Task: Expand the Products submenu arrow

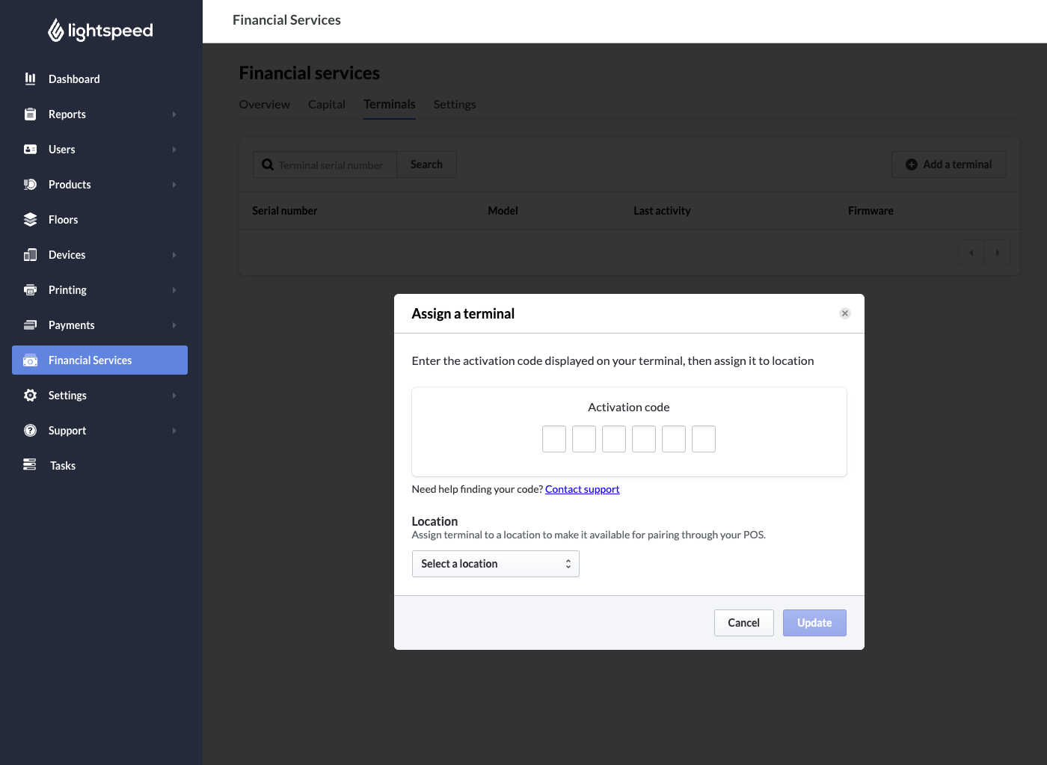Action: [174, 185]
